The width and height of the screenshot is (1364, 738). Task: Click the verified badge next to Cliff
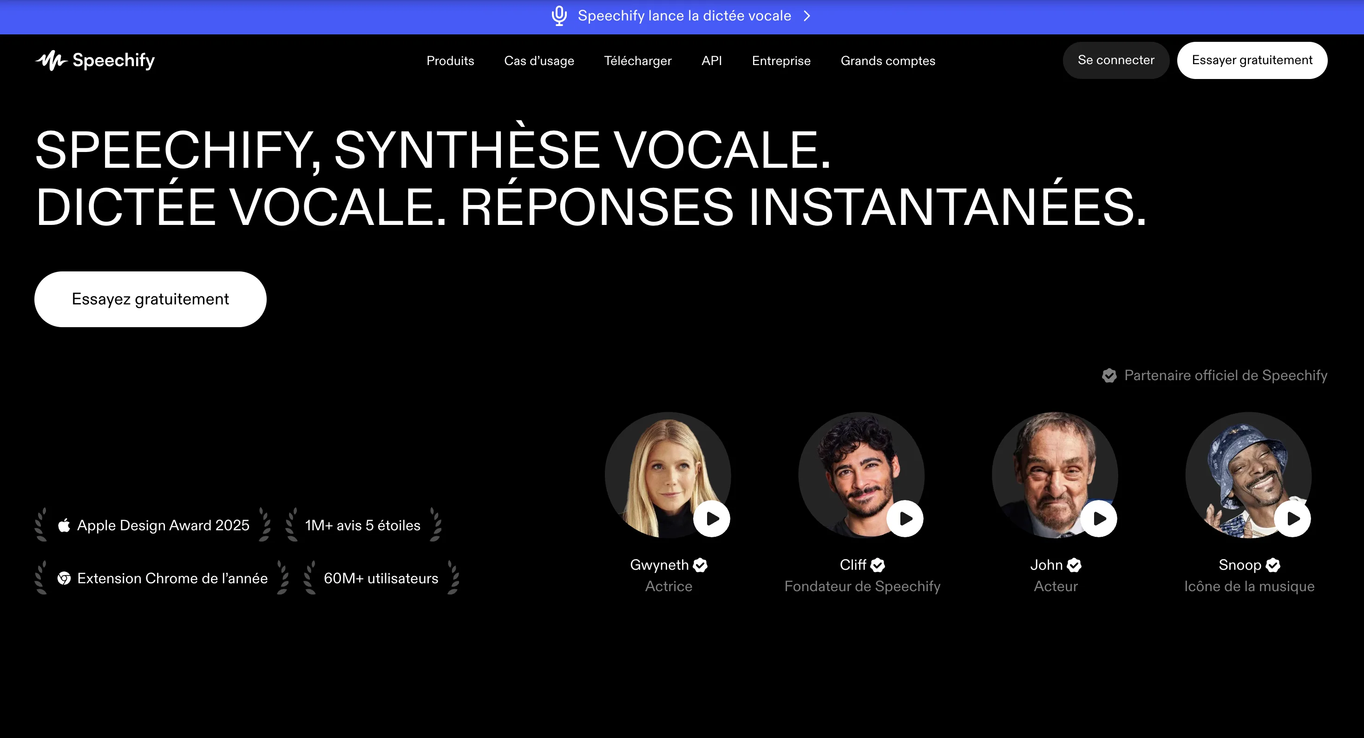tap(878, 565)
